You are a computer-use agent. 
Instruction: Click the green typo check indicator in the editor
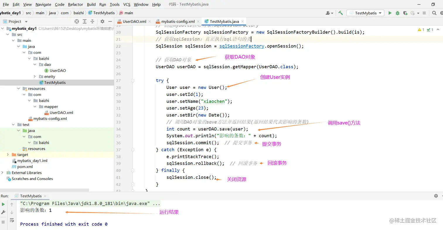tap(430, 30)
